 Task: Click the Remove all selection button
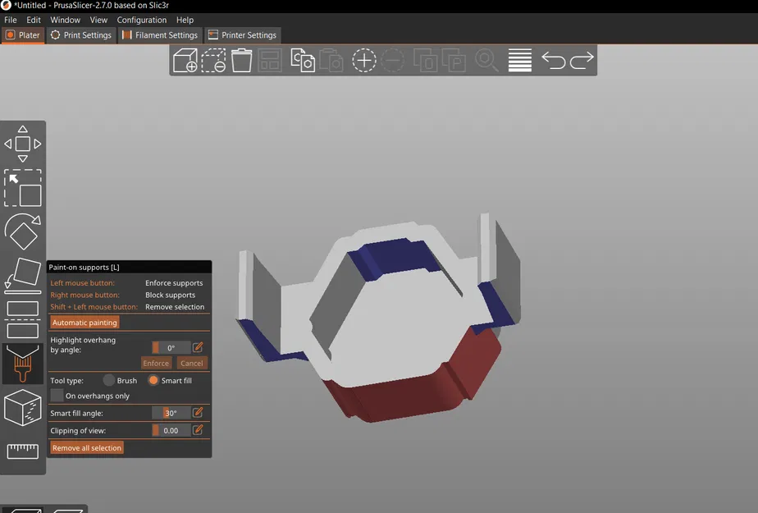tap(87, 447)
